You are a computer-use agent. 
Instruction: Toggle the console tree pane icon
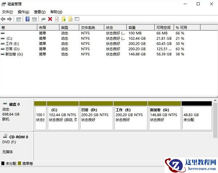[x=19, y=19]
